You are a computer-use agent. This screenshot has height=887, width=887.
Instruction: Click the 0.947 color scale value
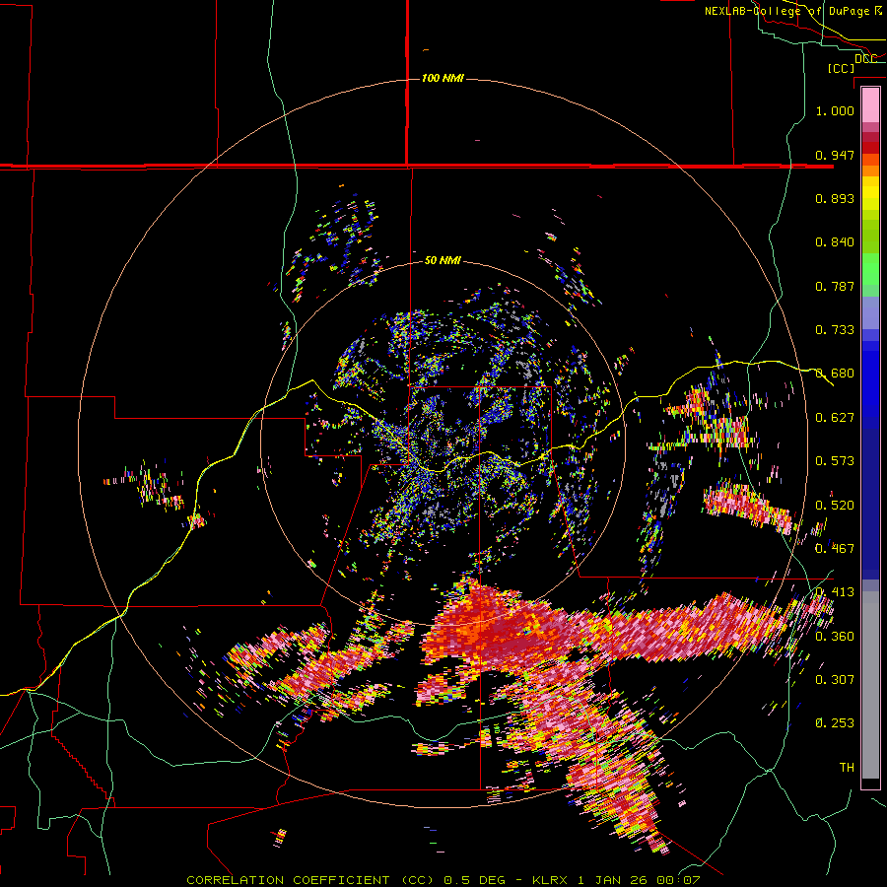pyautogui.click(x=835, y=155)
